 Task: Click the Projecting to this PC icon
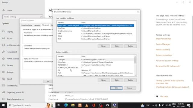3,92
